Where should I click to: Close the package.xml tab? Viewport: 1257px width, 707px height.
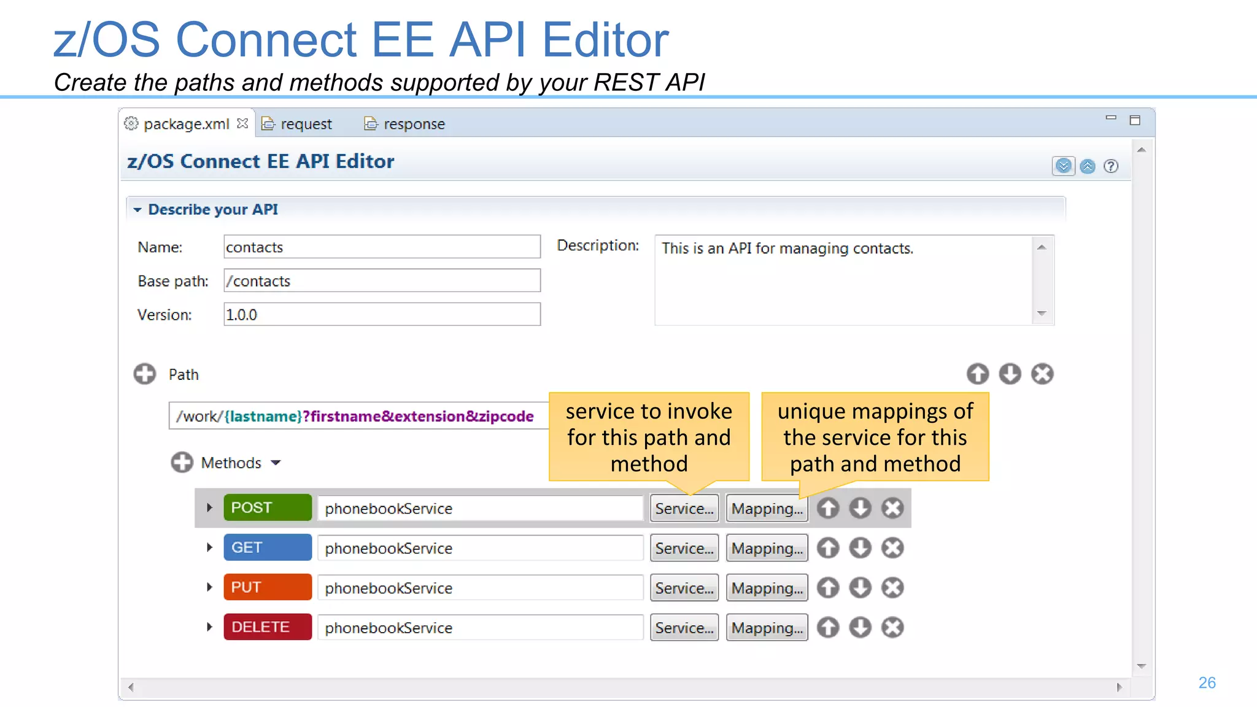pyautogui.click(x=242, y=123)
